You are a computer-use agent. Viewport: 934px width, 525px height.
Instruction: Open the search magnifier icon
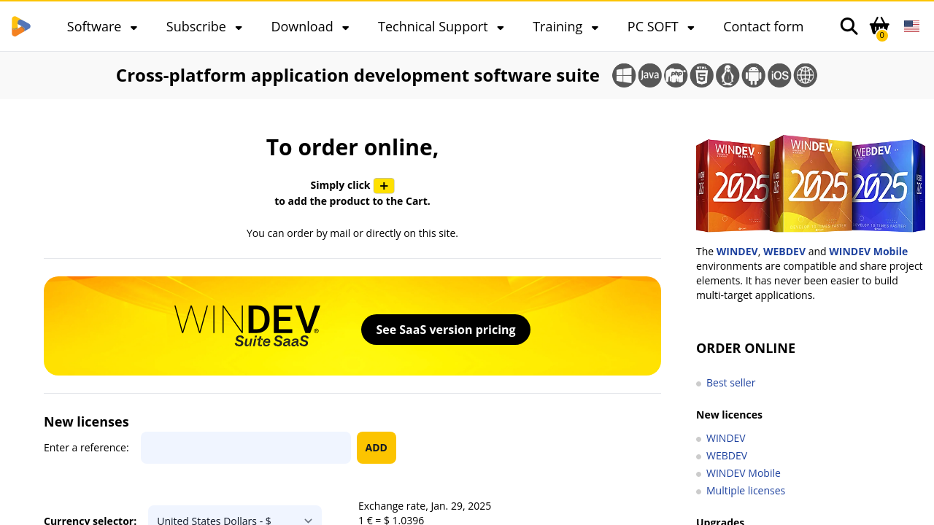(849, 26)
